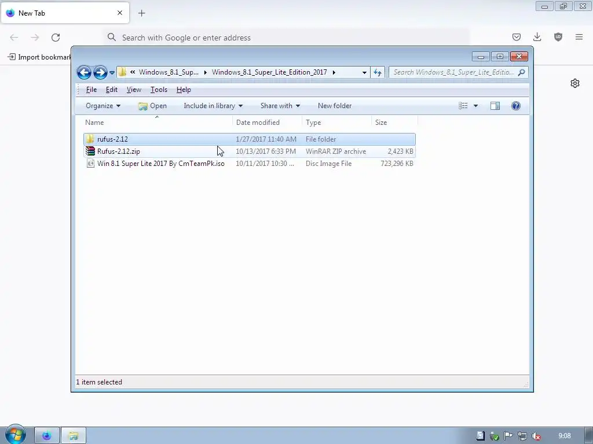Select Rufus-2.12.zip file
The width and height of the screenshot is (593, 444).
coord(249,151)
